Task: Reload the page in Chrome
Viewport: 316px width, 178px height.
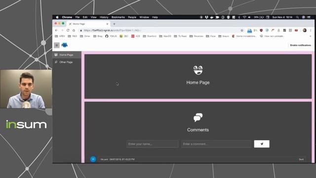Action: point(68,30)
